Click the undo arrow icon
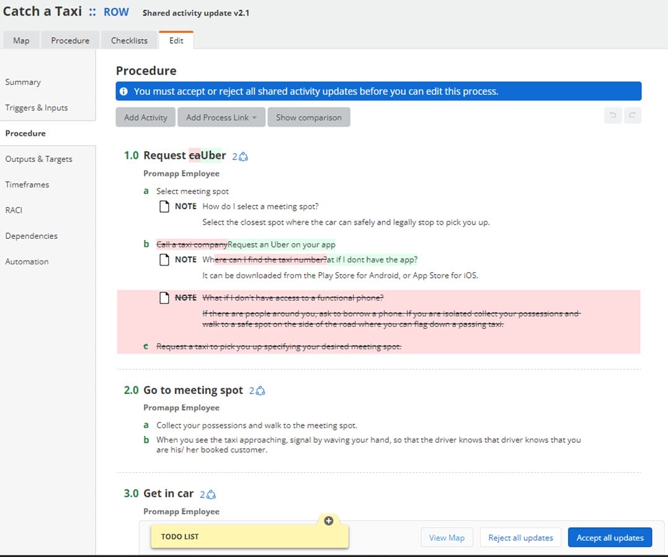Image resolution: width=668 pixels, height=557 pixels. [x=613, y=116]
